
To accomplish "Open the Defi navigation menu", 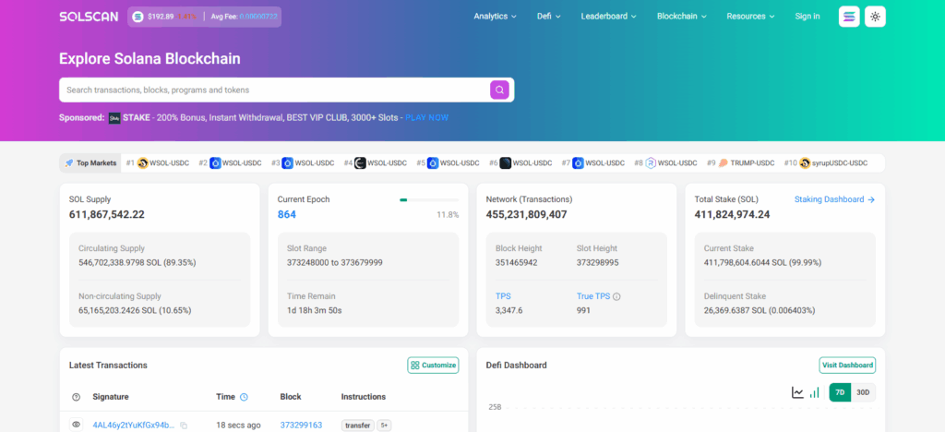I will [549, 17].
